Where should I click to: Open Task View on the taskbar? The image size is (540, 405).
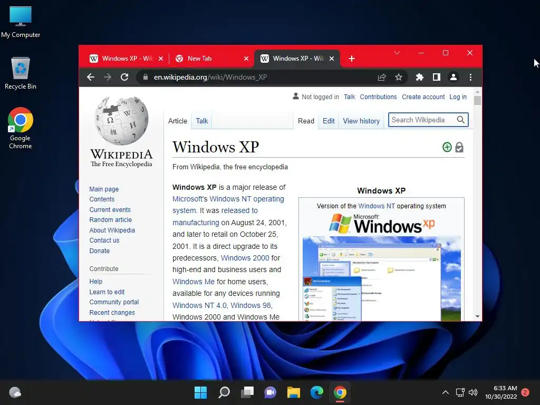247,392
